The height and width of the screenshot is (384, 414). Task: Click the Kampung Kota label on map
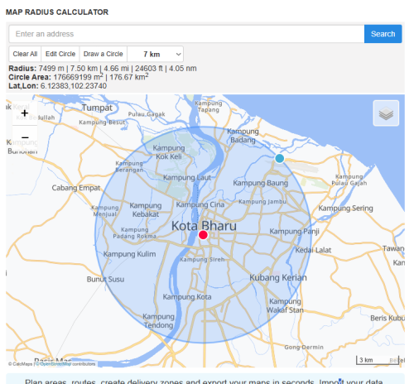click(x=187, y=297)
